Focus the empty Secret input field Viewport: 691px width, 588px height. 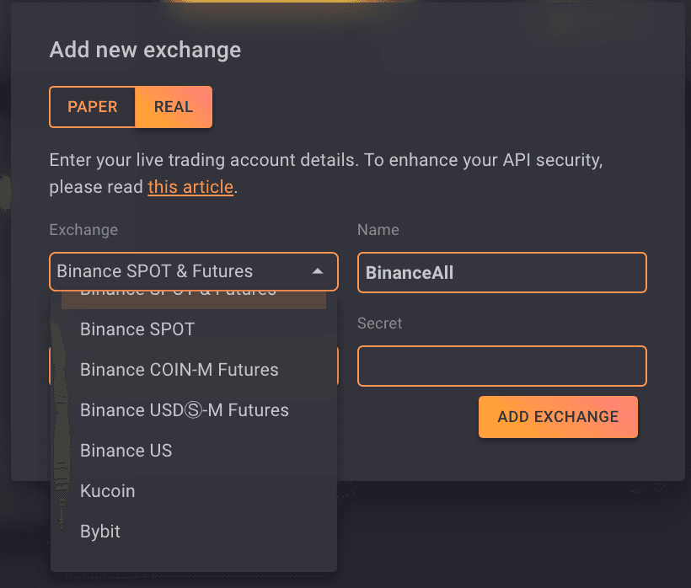tap(501, 366)
